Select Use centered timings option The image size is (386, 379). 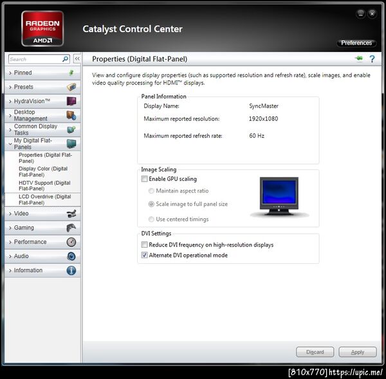(151, 219)
